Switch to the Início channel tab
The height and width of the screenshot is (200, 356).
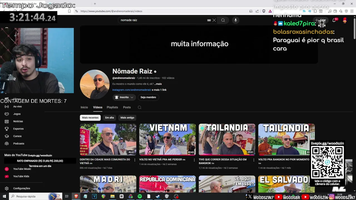coord(84,107)
